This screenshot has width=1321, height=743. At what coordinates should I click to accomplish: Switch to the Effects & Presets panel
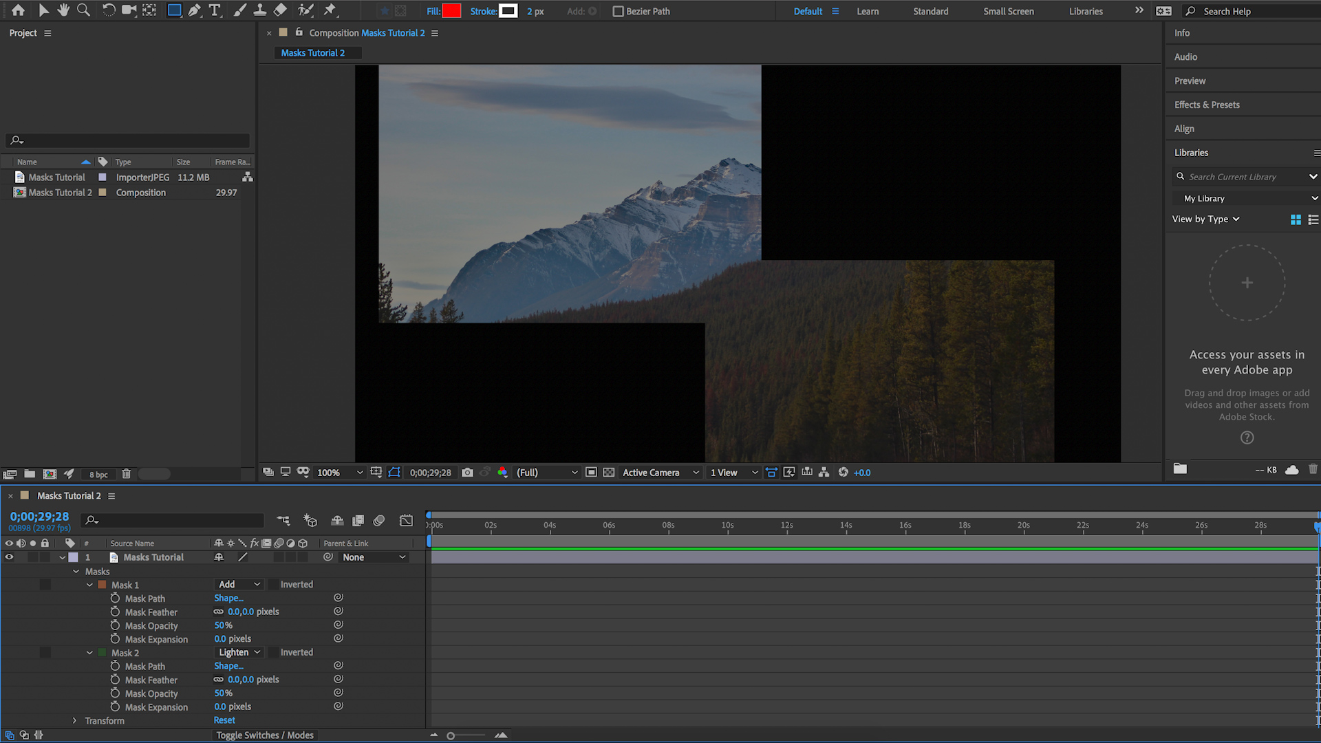pyautogui.click(x=1207, y=105)
